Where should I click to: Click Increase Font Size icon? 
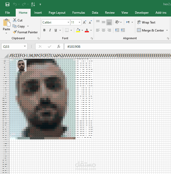pyautogui.click(x=85, y=22)
